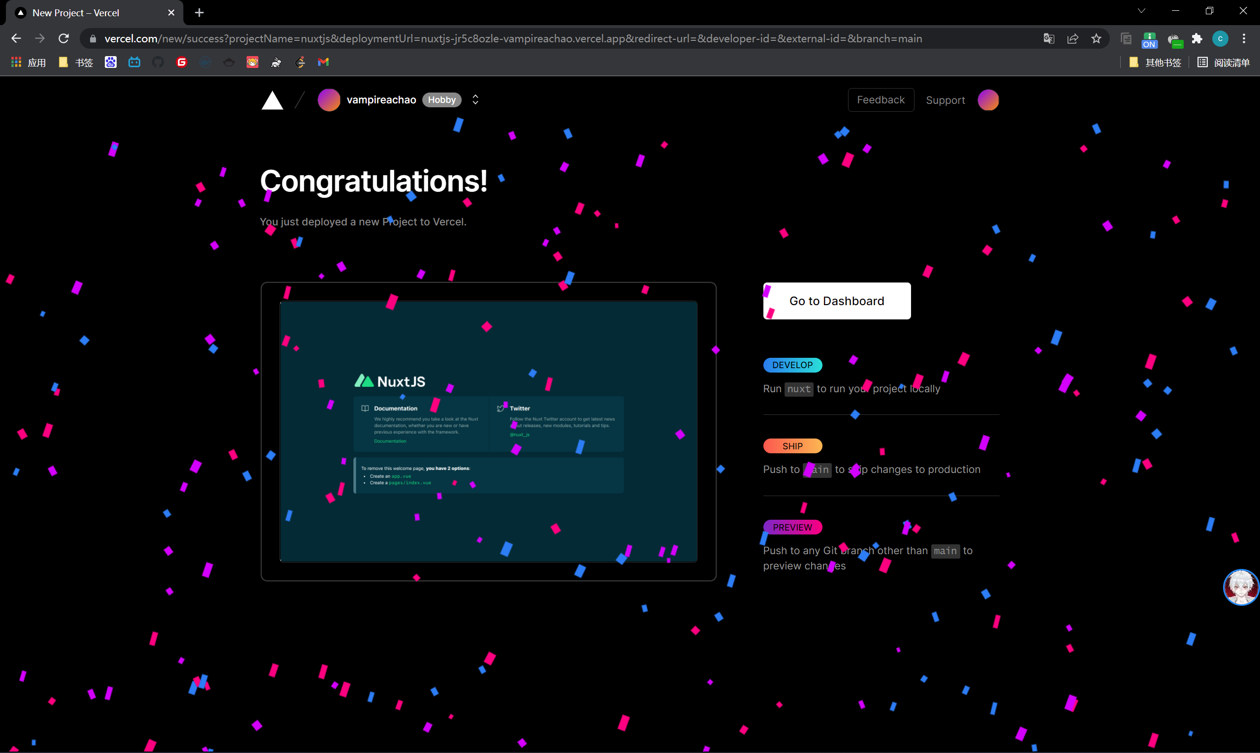The width and height of the screenshot is (1260, 753).
Task: Click the SHIP badge
Action: (x=792, y=446)
